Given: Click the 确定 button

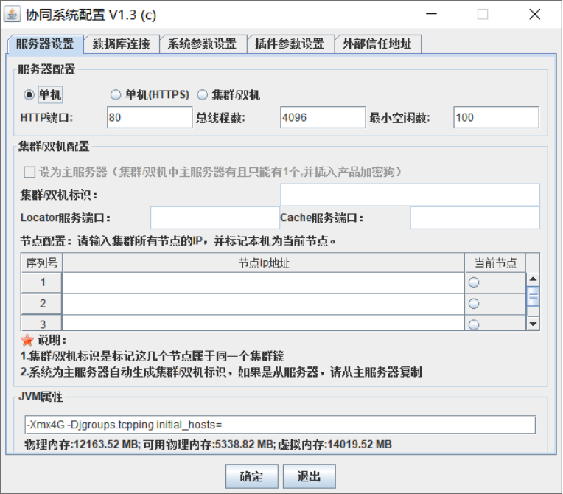Looking at the screenshot, I should (x=252, y=476).
